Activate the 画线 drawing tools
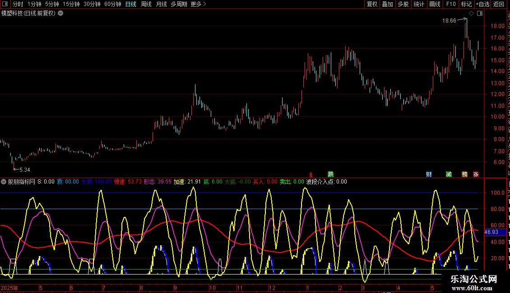This screenshot has height=293, width=510. point(435,4)
